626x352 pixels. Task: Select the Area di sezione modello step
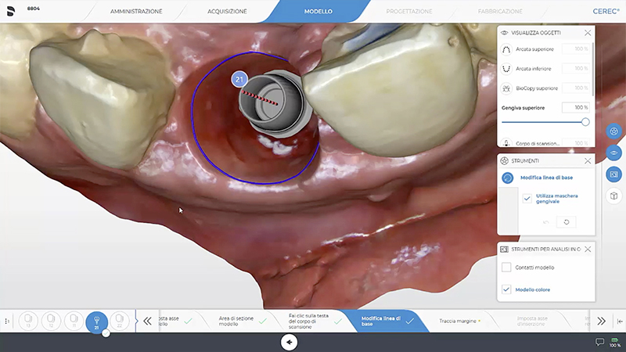(236, 321)
